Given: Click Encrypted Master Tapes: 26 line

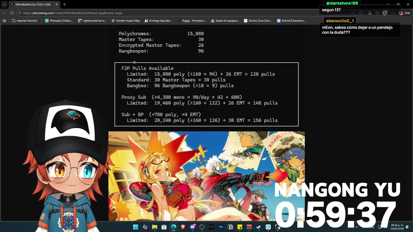Looking at the screenshot, I should pos(161,45).
